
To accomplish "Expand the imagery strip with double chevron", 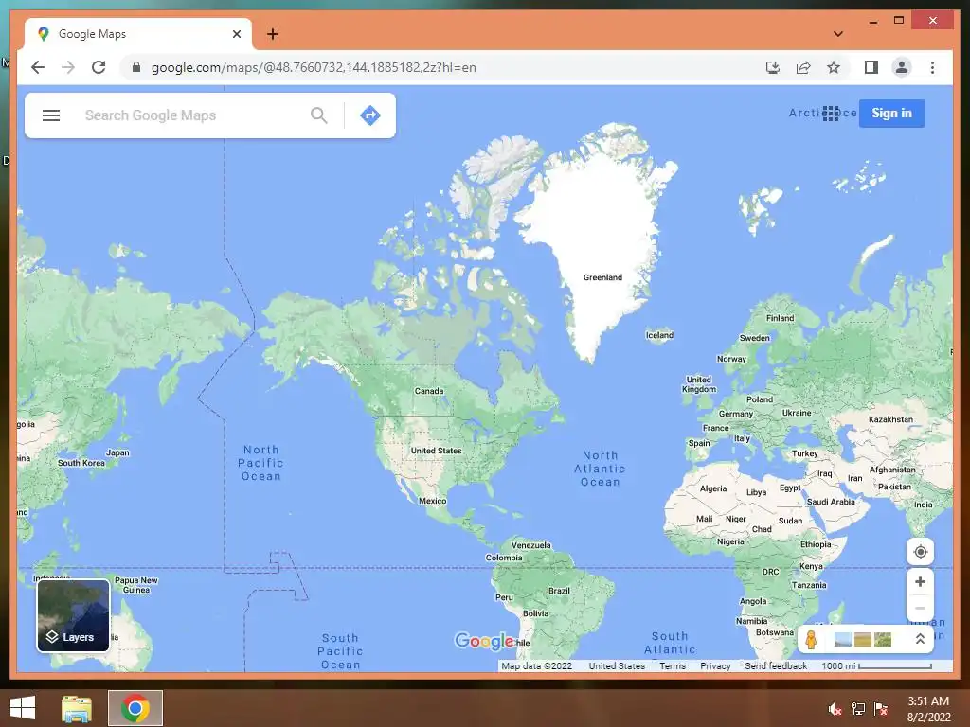I will [x=920, y=640].
